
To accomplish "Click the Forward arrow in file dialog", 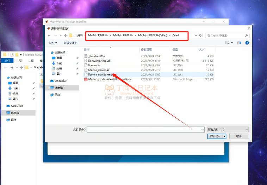I will [56, 36].
